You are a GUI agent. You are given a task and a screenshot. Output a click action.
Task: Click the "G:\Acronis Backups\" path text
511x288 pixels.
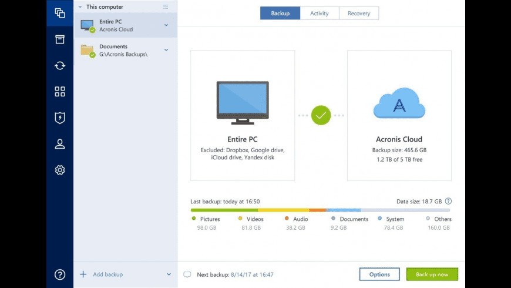[x=123, y=54]
